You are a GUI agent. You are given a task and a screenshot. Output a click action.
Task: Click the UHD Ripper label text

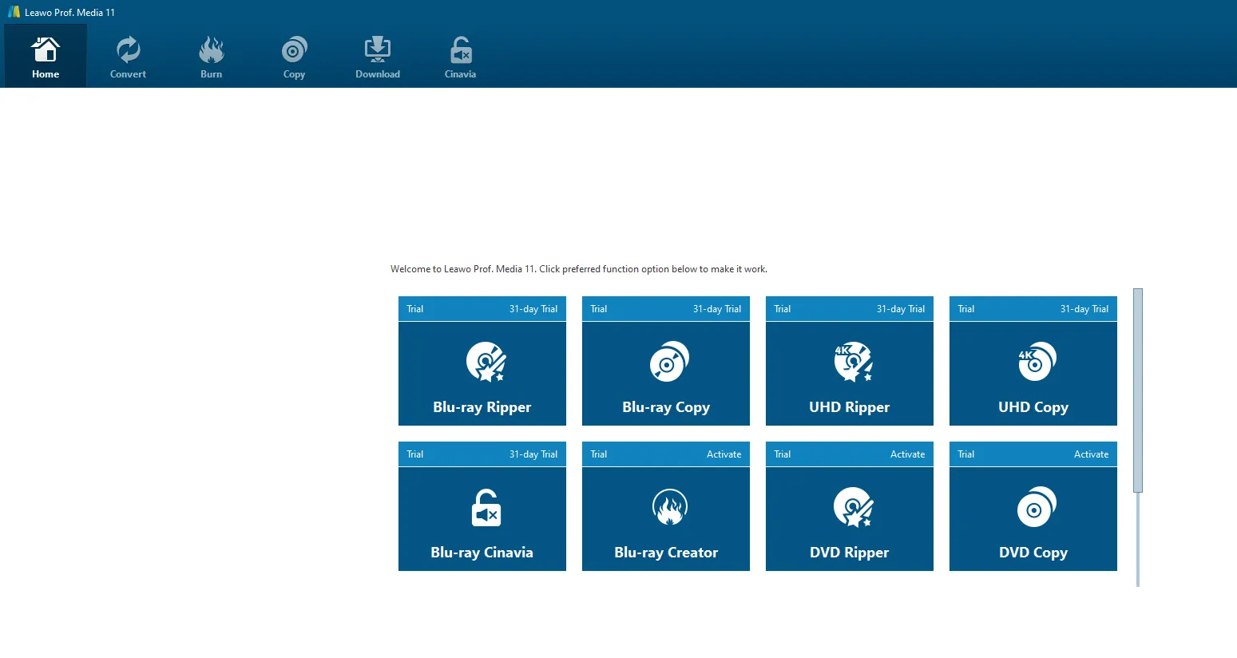pyautogui.click(x=850, y=407)
